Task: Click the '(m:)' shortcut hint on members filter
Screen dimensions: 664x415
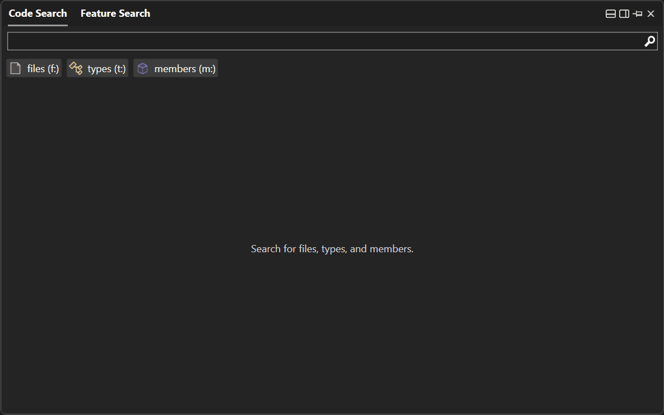Action: (207, 69)
